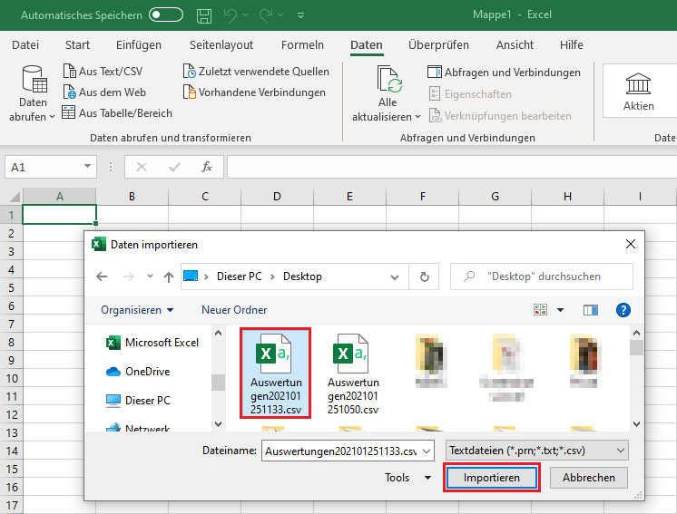Click the Select All corner triangle

point(15,197)
